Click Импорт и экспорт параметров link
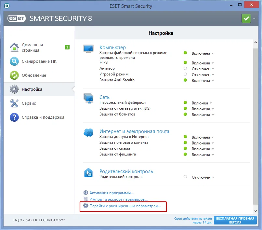The width and height of the screenshot is (262, 230). (x=118, y=199)
